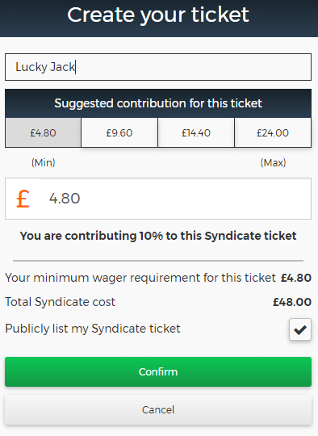Click the minimum wager requirement £4.80 value
The height and width of the screenshot is (436, 318).
295,278
